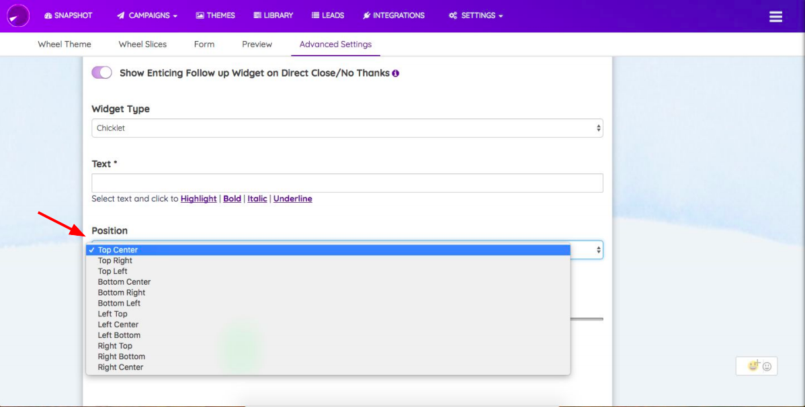The height and width of the screenshot is (407, 805).
Task: Click the smiley face icon
Action: pos(767,367)
